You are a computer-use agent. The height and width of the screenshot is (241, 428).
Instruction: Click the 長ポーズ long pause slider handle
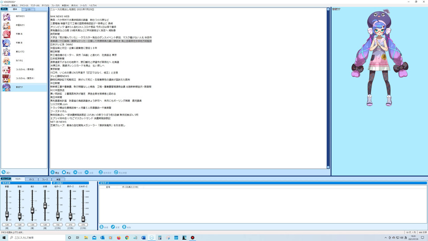point(70,216)
